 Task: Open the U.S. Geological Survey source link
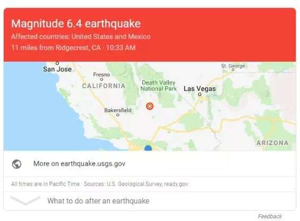(135, 184)
